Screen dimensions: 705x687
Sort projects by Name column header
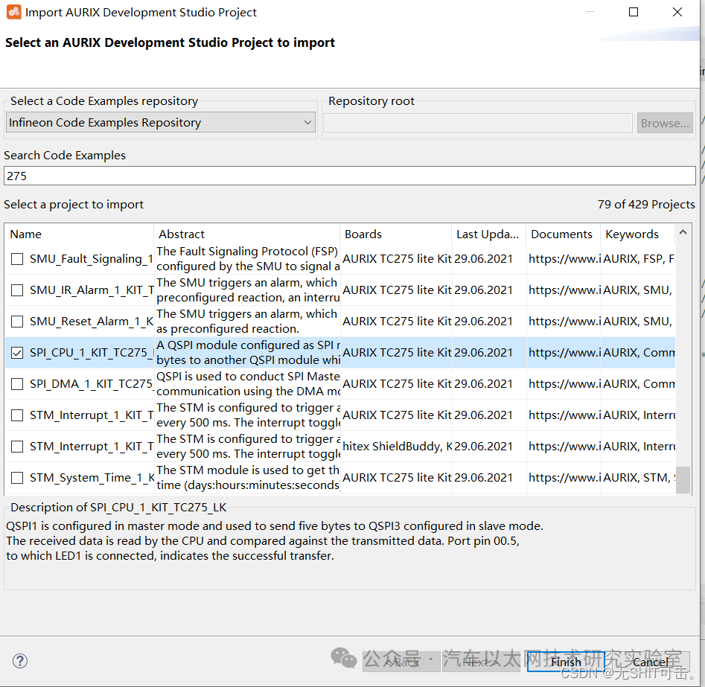pos(78,234)
